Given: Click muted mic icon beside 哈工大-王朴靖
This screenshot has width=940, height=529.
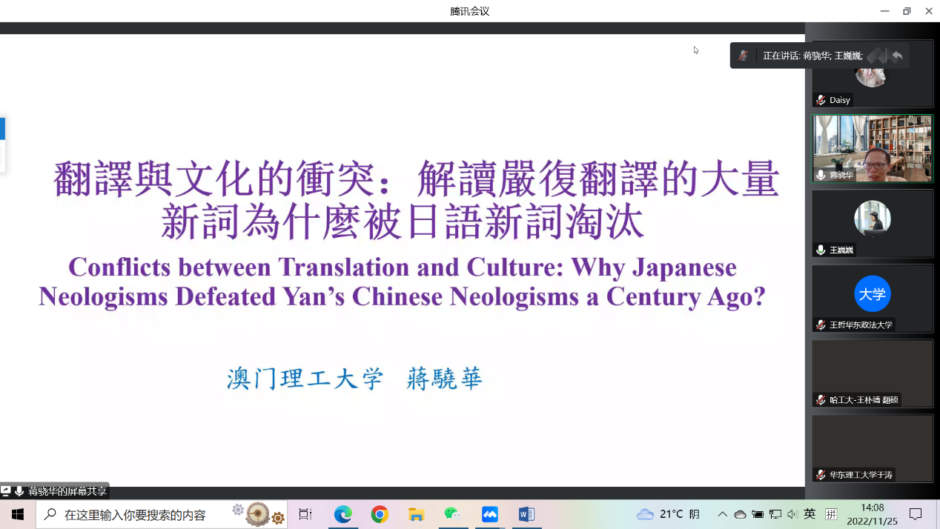Looking at the screenshot, I should click(821, 400).
